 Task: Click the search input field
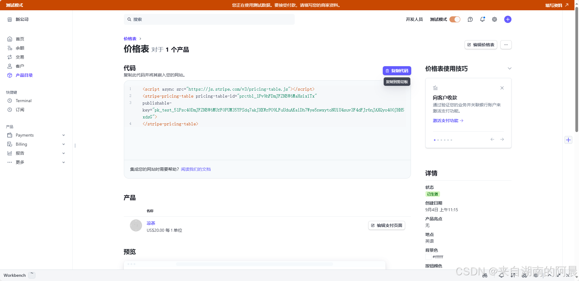(209, 19)
